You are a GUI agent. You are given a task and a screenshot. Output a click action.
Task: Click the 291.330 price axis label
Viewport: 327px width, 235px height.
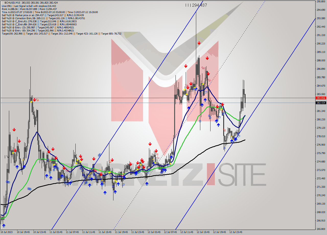[321, 35]
